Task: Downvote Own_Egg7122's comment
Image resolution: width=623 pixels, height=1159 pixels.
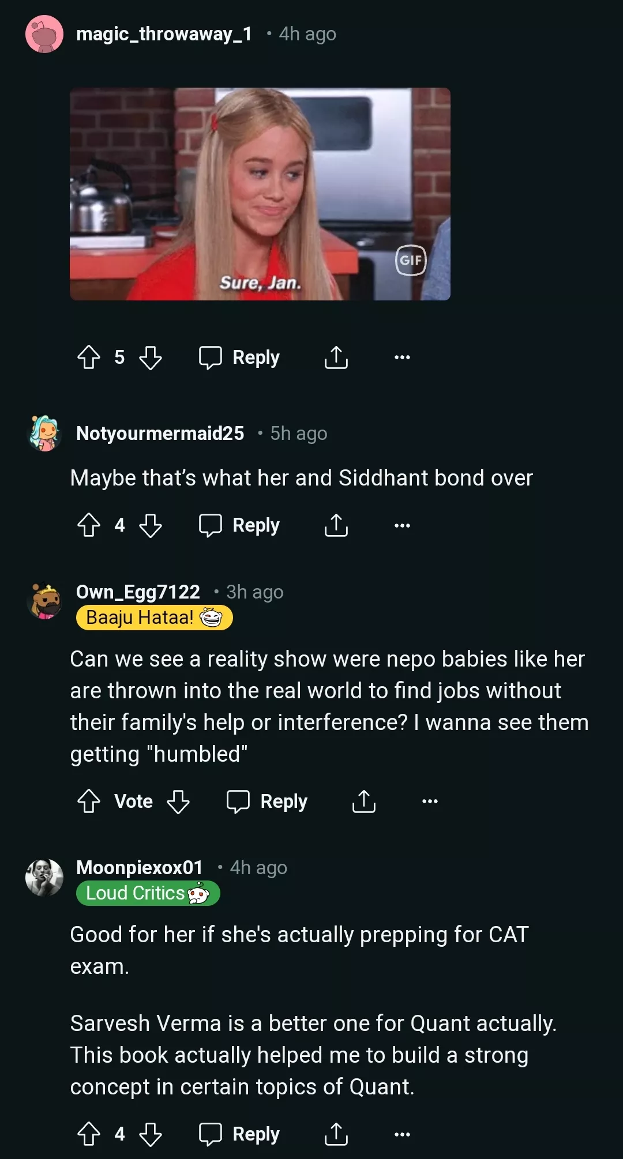Action: 177,801
